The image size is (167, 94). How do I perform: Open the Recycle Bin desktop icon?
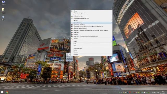[x=3, y=18]
